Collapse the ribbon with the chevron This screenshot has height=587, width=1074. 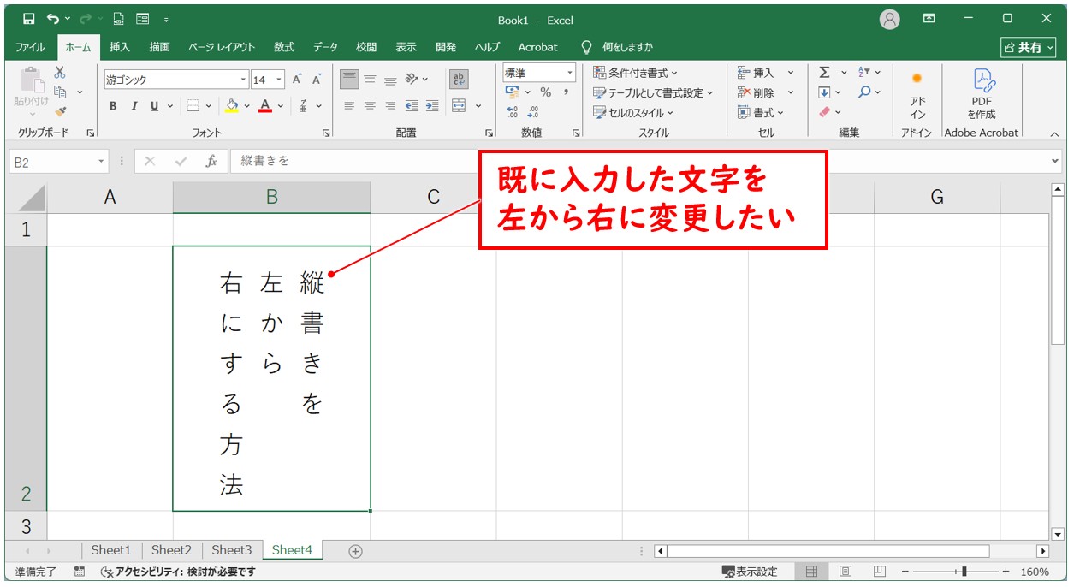[x=1054, y=133]
